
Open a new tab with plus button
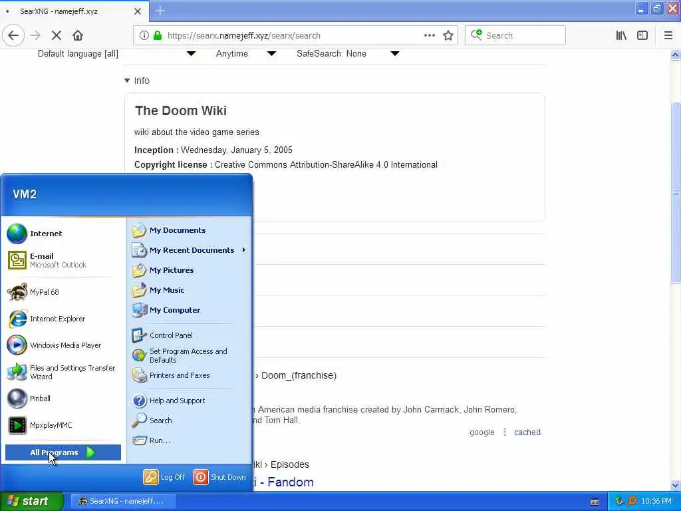coord(160,11)
